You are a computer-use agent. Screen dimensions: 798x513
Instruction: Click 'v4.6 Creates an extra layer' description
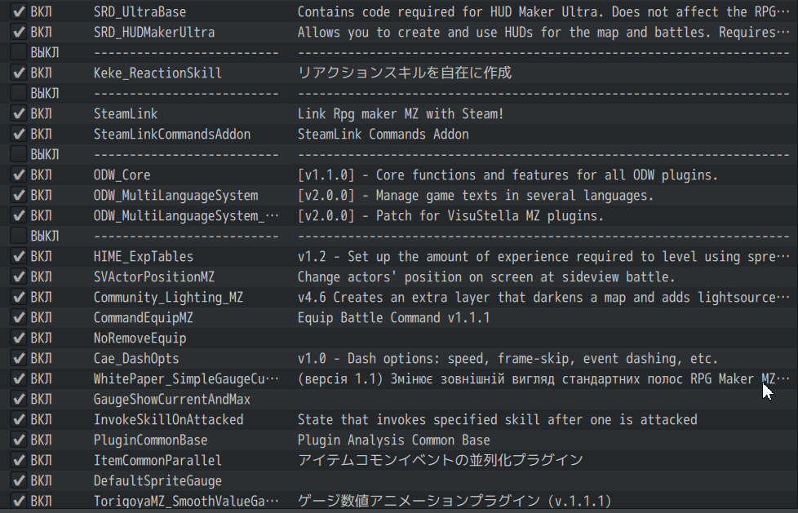tap(543, 297)
